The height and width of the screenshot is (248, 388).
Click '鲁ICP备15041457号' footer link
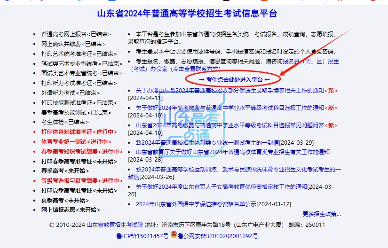(x=142, y=235)
